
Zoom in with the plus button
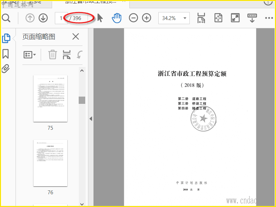pos(147,18)
